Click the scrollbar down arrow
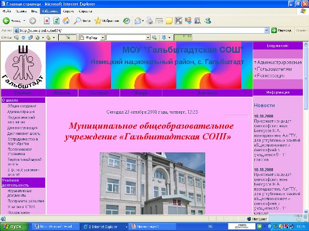 [306, 212]
